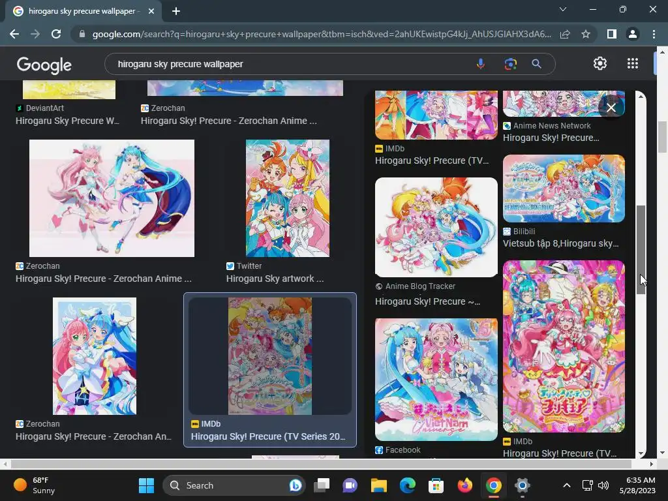
Task: Click the Anime Blog Tracker source link
Action: (420, 286)
